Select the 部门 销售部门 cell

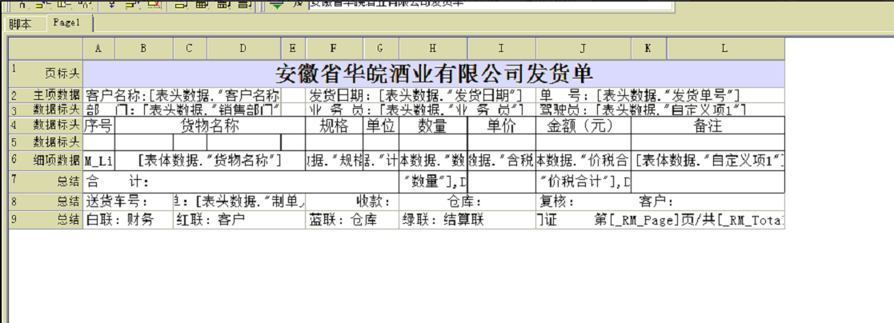tap(182, 110)
